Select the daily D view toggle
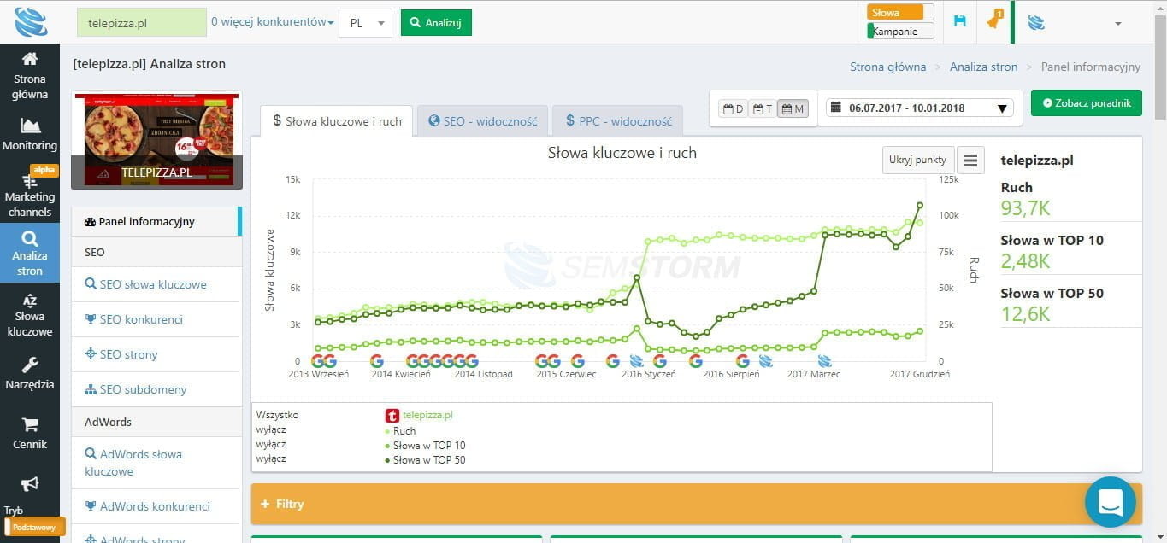The width and height of the screenshot is (1167, 543). 733,108
